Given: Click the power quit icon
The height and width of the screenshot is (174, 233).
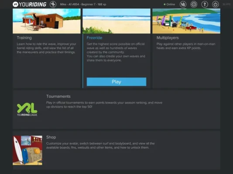Looking at the screenshot, I should pyautogui.click(x=215, y=4).
